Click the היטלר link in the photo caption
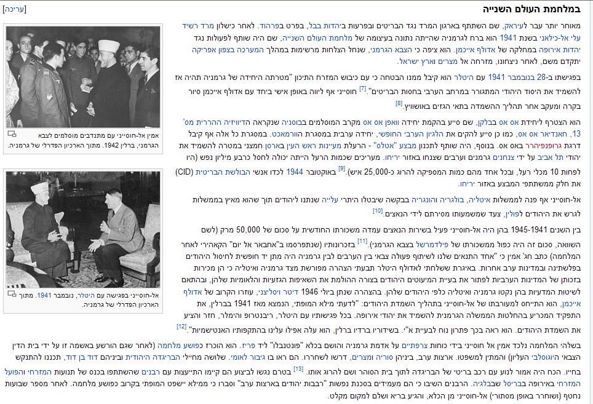 [86, 295]
